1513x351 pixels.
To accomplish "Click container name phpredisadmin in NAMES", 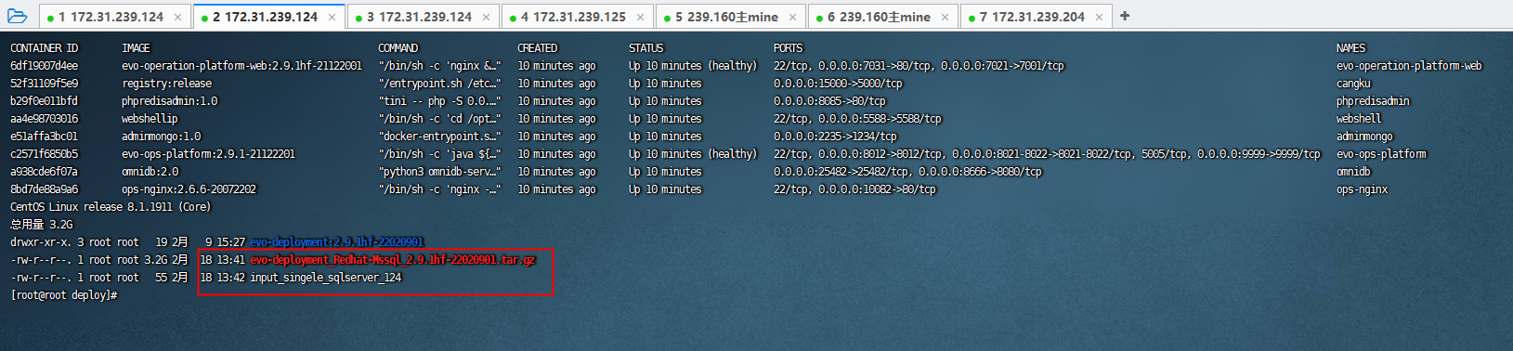I will point(1374,101).
